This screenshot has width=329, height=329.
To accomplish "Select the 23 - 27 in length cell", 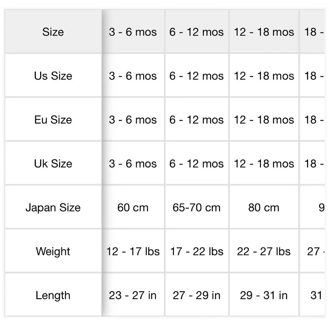I will point(133,295).
